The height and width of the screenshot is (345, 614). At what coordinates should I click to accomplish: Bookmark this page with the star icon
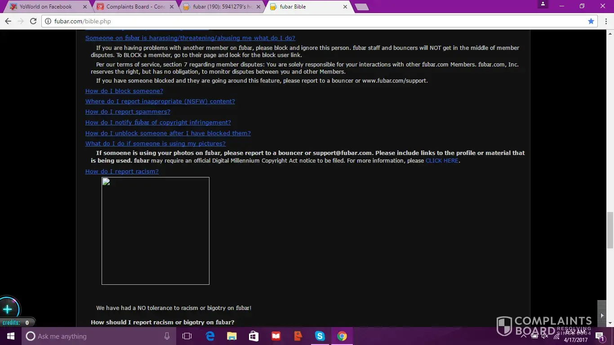coord(591,21)
